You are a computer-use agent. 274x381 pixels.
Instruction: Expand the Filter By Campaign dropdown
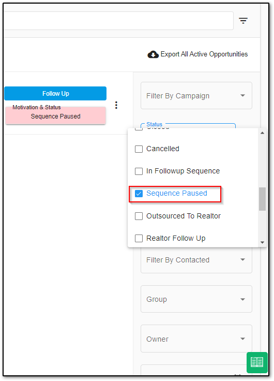pyautogui.click(x=196, y=96)
